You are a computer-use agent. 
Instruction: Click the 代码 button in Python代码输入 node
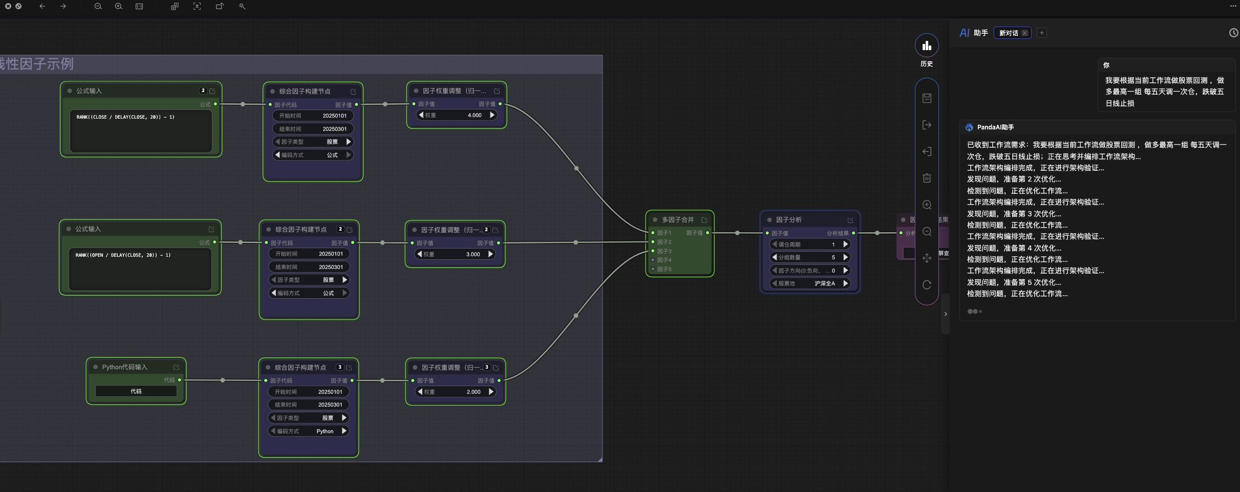136,391
